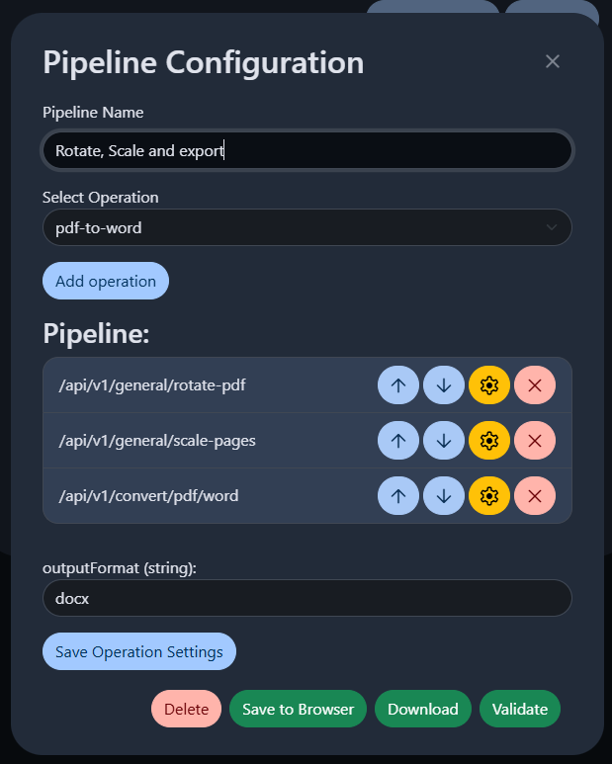The image size is (612, 764).
Task: Open the Select Operation dropdown
Action: pyautogui.click(x=306, y=227)
